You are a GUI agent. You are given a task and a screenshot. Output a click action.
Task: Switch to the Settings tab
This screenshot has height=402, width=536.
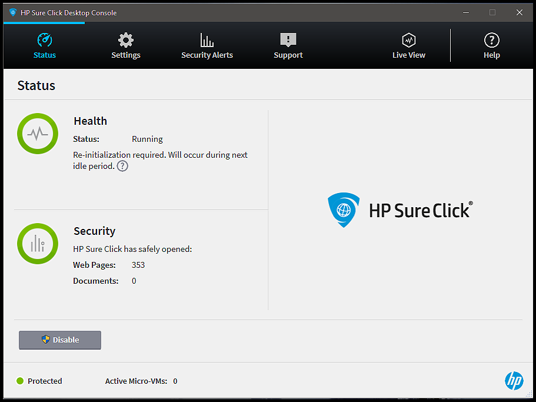pyautogui.click(x=125, y=55)
